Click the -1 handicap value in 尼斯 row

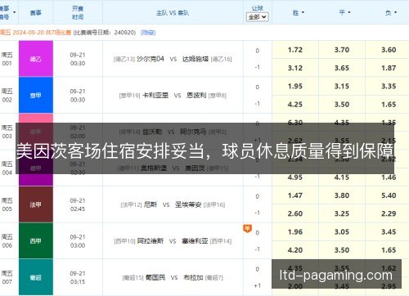[x=257, y=213]
